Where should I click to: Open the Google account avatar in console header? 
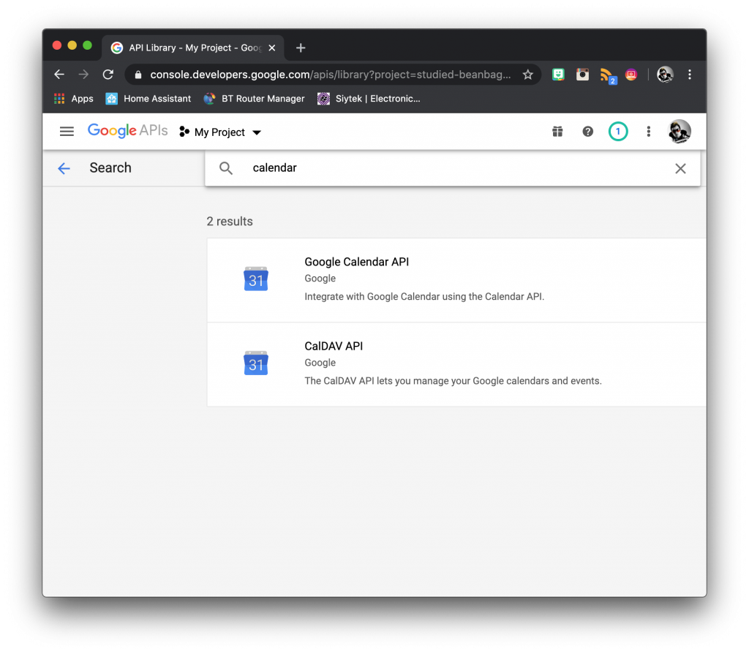tap(679, 132)
